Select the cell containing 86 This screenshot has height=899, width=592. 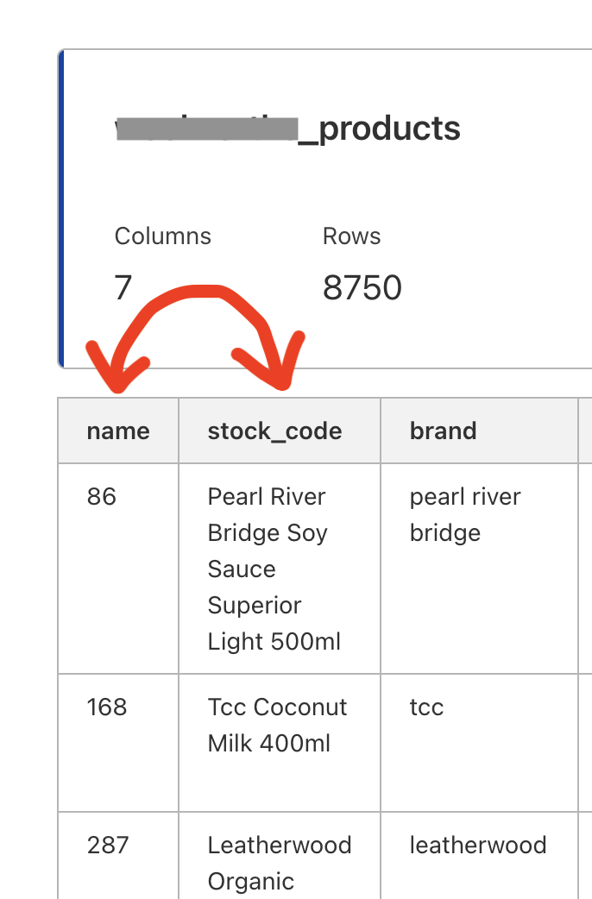(102, 497)
